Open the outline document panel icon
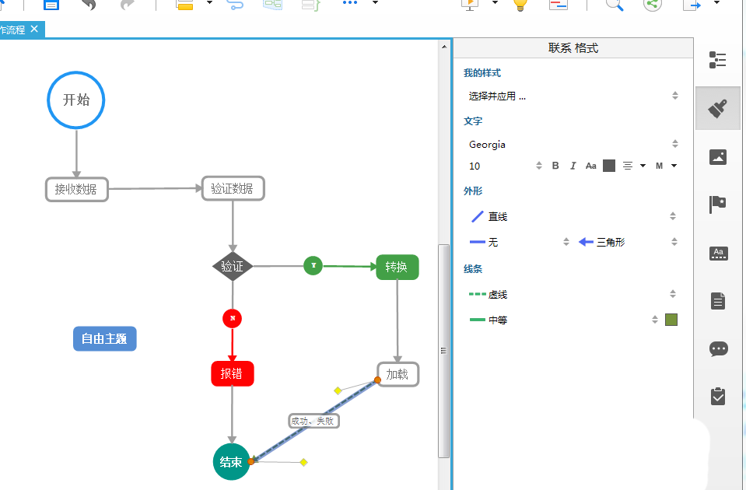Image resolution: width=746 pixels, height=490 pixels. 717,300
